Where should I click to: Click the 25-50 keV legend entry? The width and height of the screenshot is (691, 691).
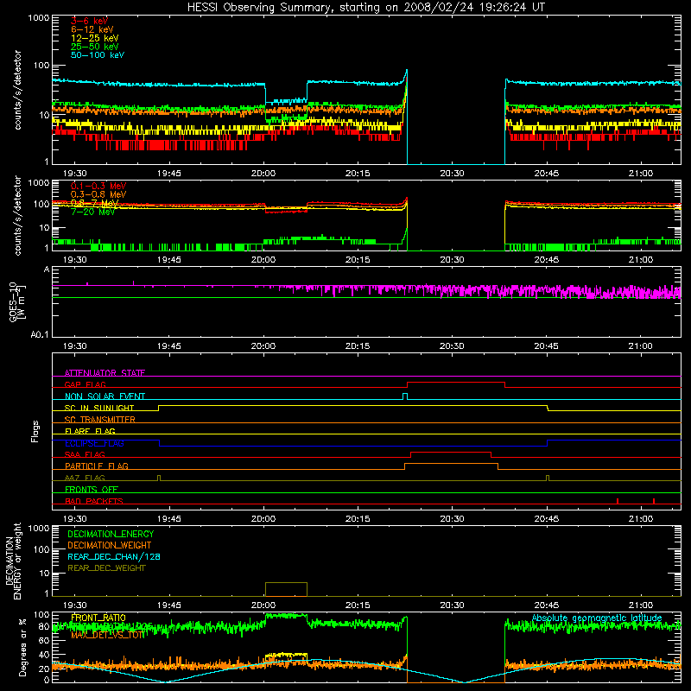tap(95, 47)
